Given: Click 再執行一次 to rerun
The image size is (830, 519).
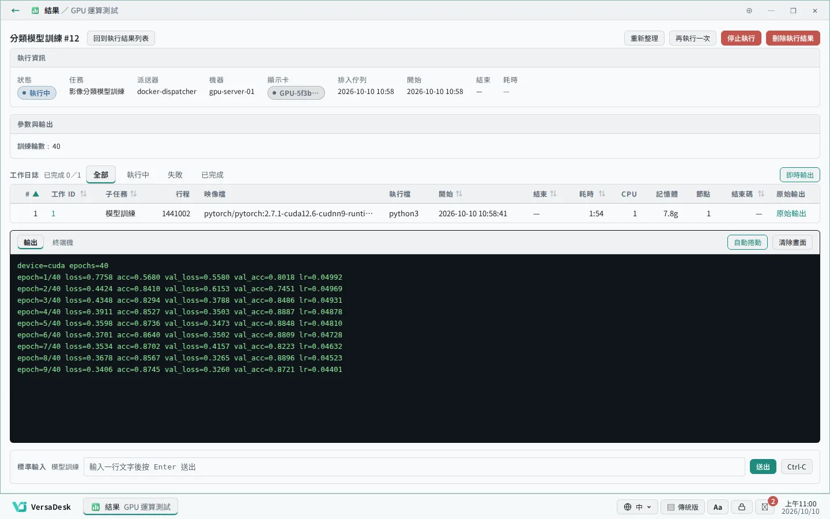Looking at the screenshot, I should pyautogui.click(x=693, y=38).
